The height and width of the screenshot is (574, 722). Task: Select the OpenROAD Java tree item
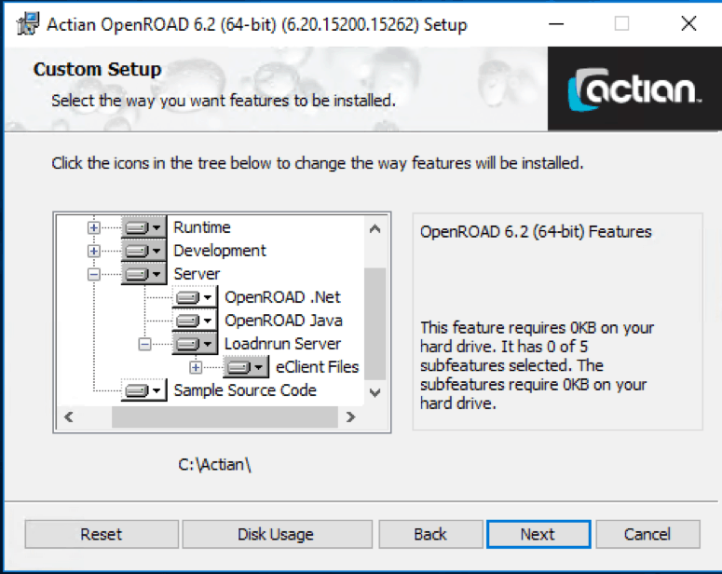click(283, 321)
